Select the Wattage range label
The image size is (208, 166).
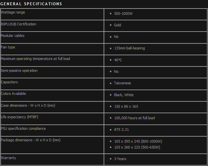pyautogui.click(x=13, y=13)
